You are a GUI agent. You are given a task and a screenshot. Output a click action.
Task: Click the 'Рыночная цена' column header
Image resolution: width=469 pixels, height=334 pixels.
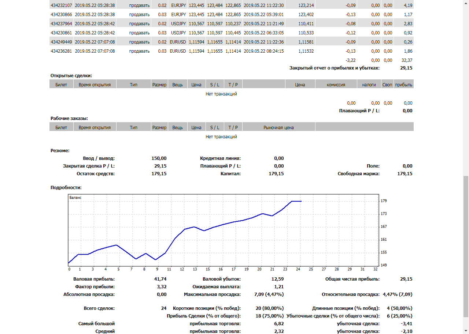click(278, 128)
